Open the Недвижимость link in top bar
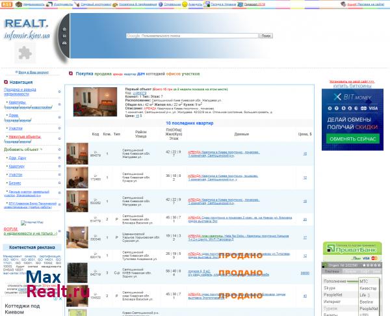Viewport: 390px width, 316px height. click(34, 5)
